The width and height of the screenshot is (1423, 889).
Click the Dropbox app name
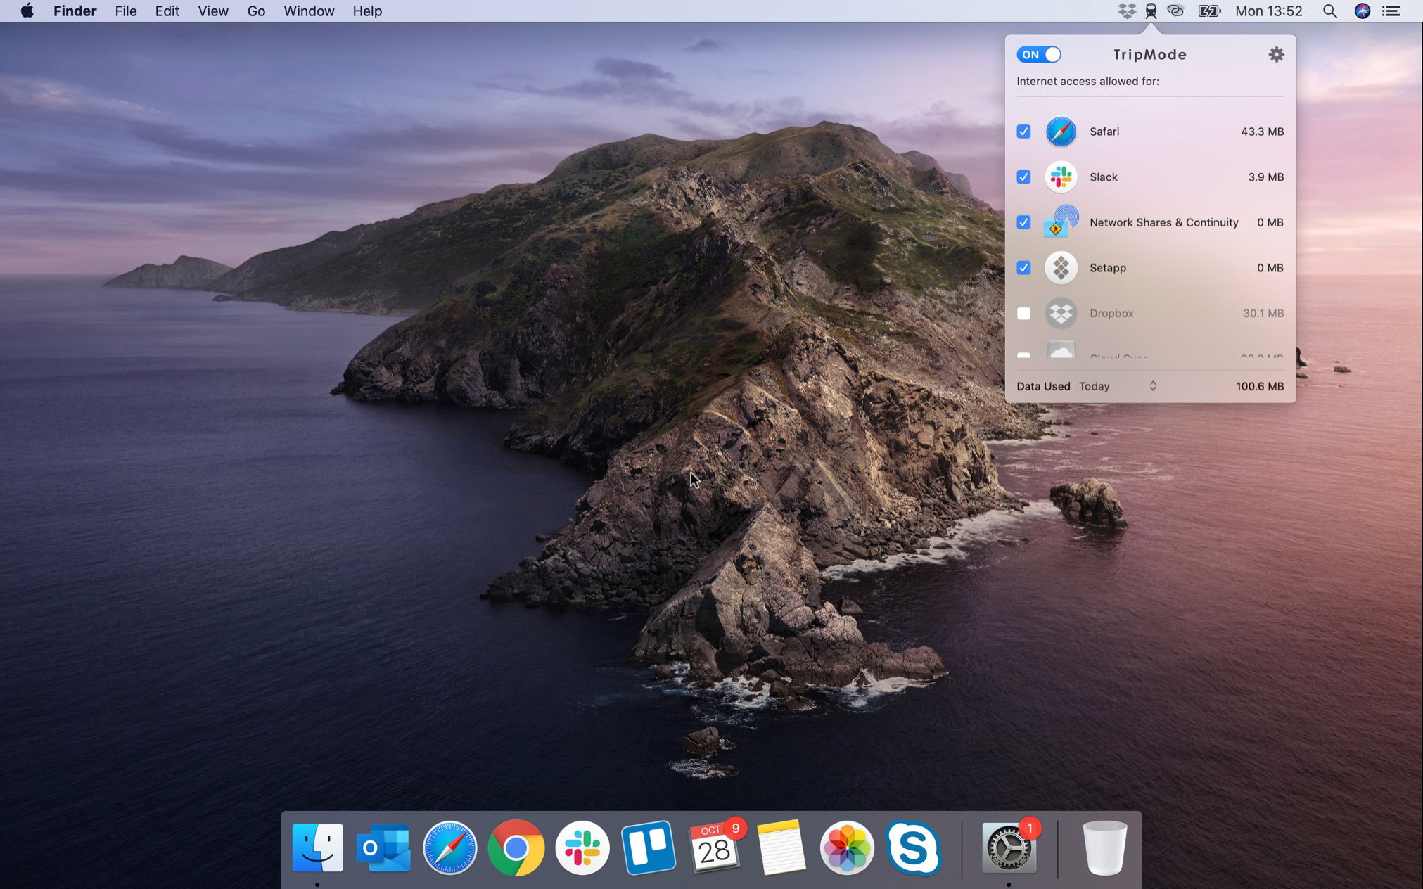pyautogui.click(x=1111, y=313)
